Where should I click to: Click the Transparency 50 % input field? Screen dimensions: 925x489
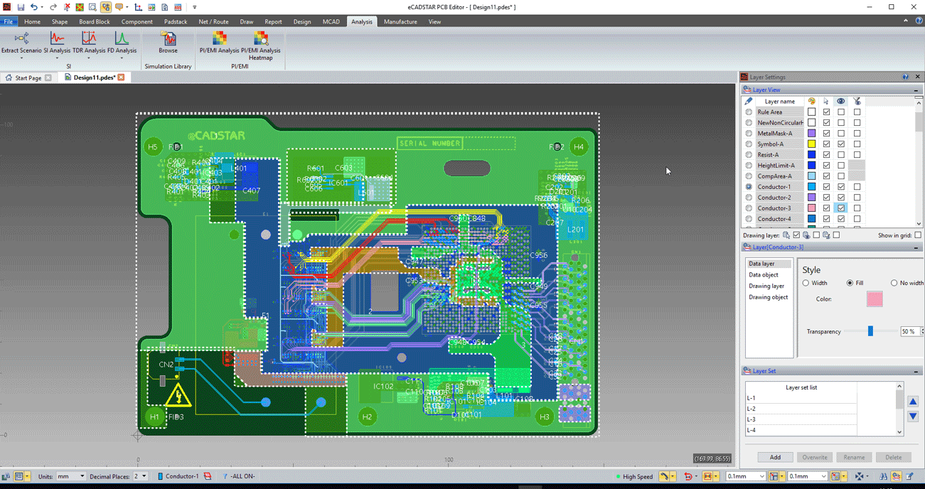click(x=909, y=331)
